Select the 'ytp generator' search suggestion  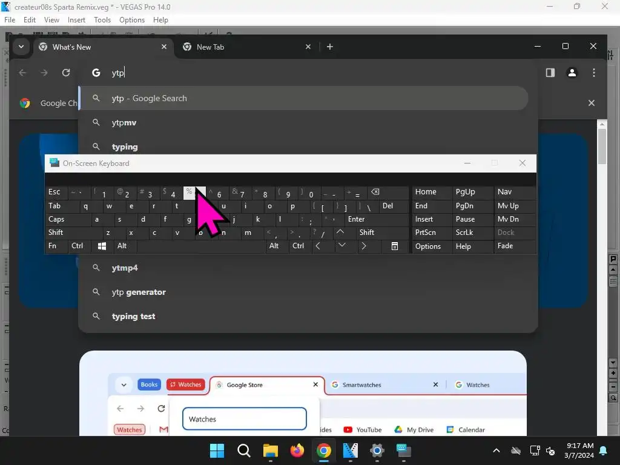[304, 292]
